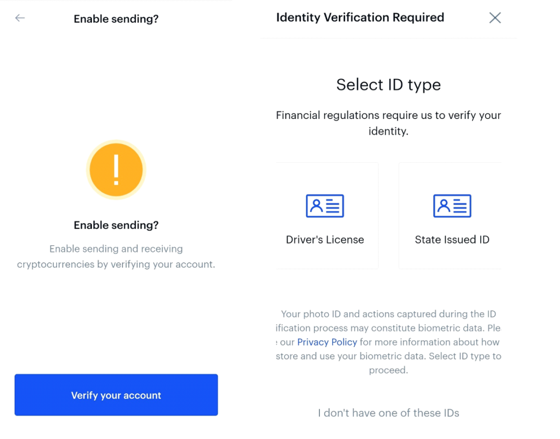Viewport: 560px width, 439px height.
Task: Click I don't have one of these IDs
Action: click(389, 413)
